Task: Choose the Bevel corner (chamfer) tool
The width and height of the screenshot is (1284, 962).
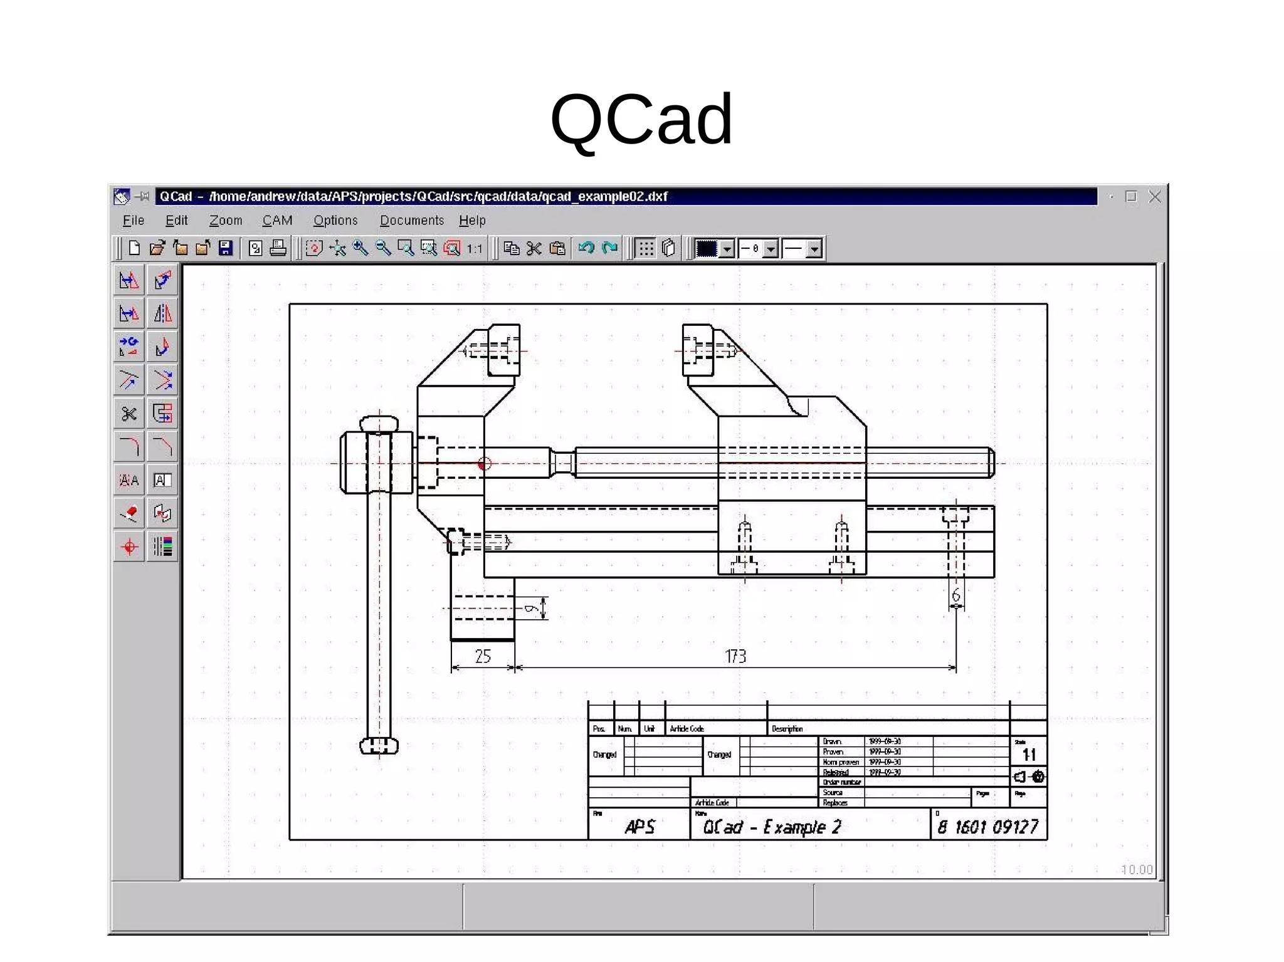Action: (x=162, y=447)
